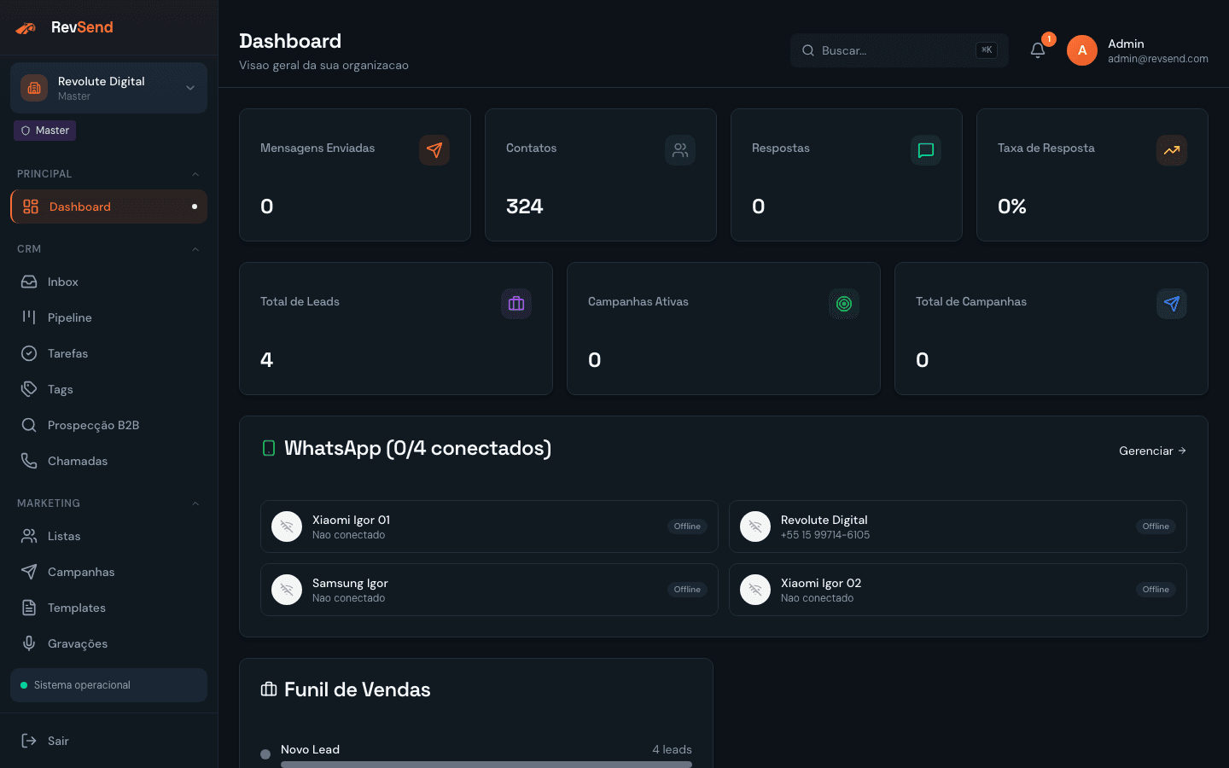Select the Chamadas phone icon

[x=29, y=461]
